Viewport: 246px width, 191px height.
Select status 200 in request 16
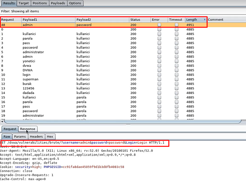pyautogui.click(x=133, y=102)
